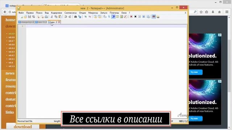The width and height of the screenshot is (232, 130).
Task: Open the Синтаксисы menu
Action: [70, 13]
